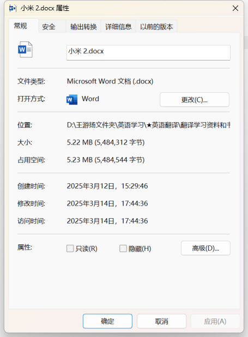The height and width of the screenshot is (337, 248).
Task: Click the 占用空间: label
Action: pyautogui.click(x=31, y=160)
